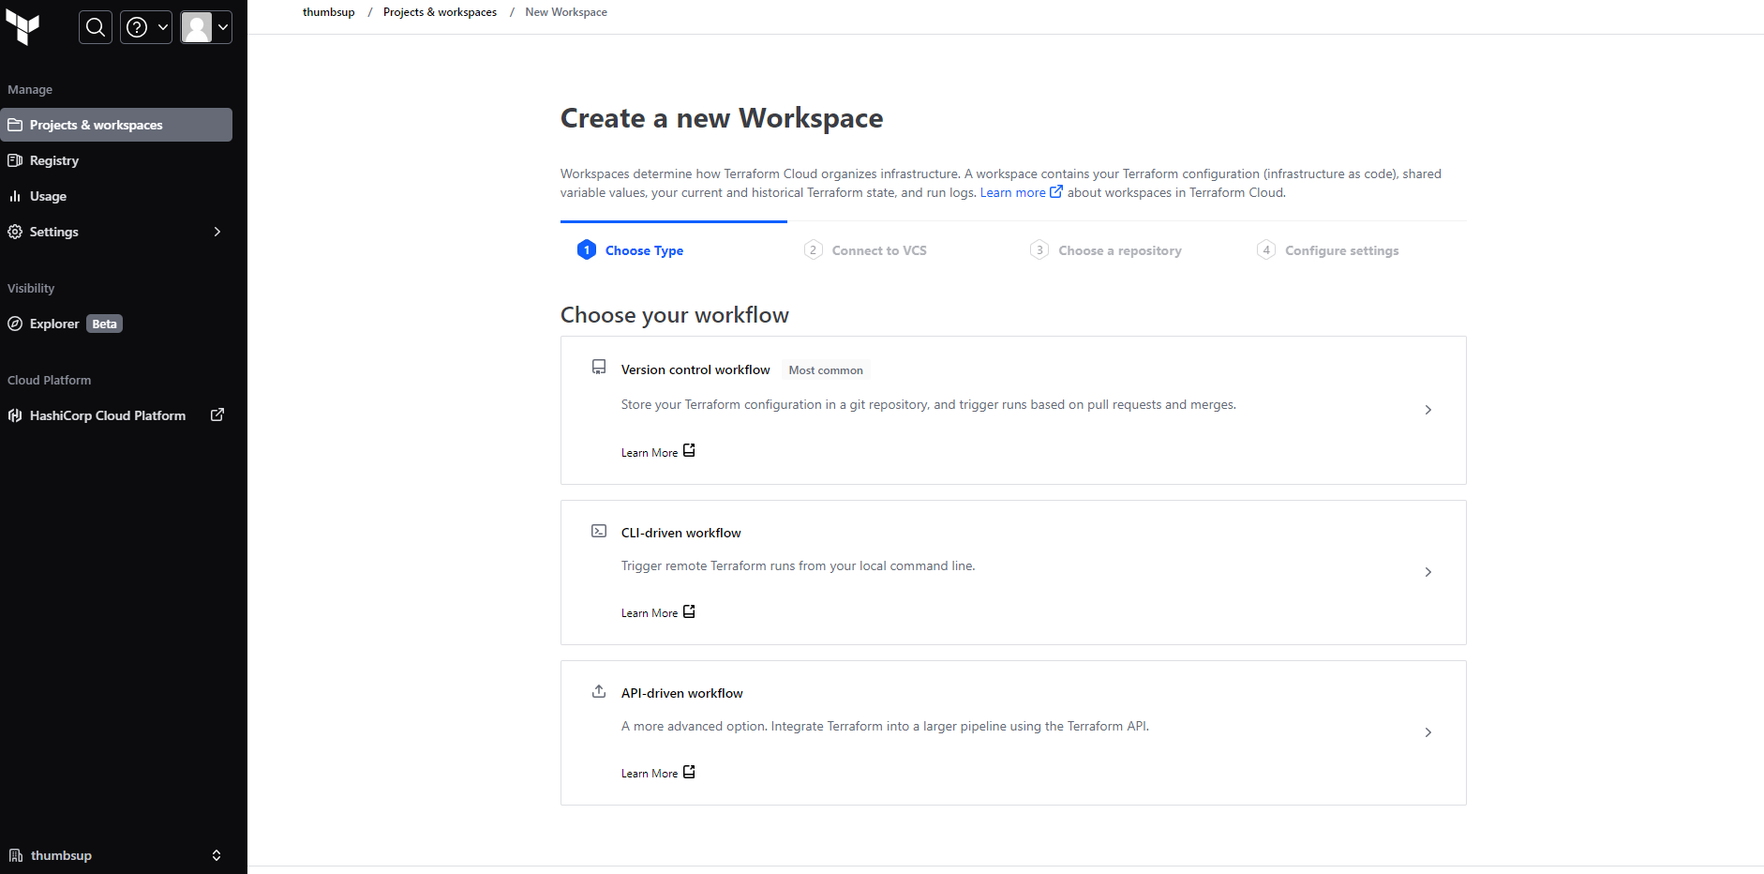This screenshot has height=874, width=1764.
Task: Click chevron arrow on API-driven workflow card
Action: (1428, 732)
